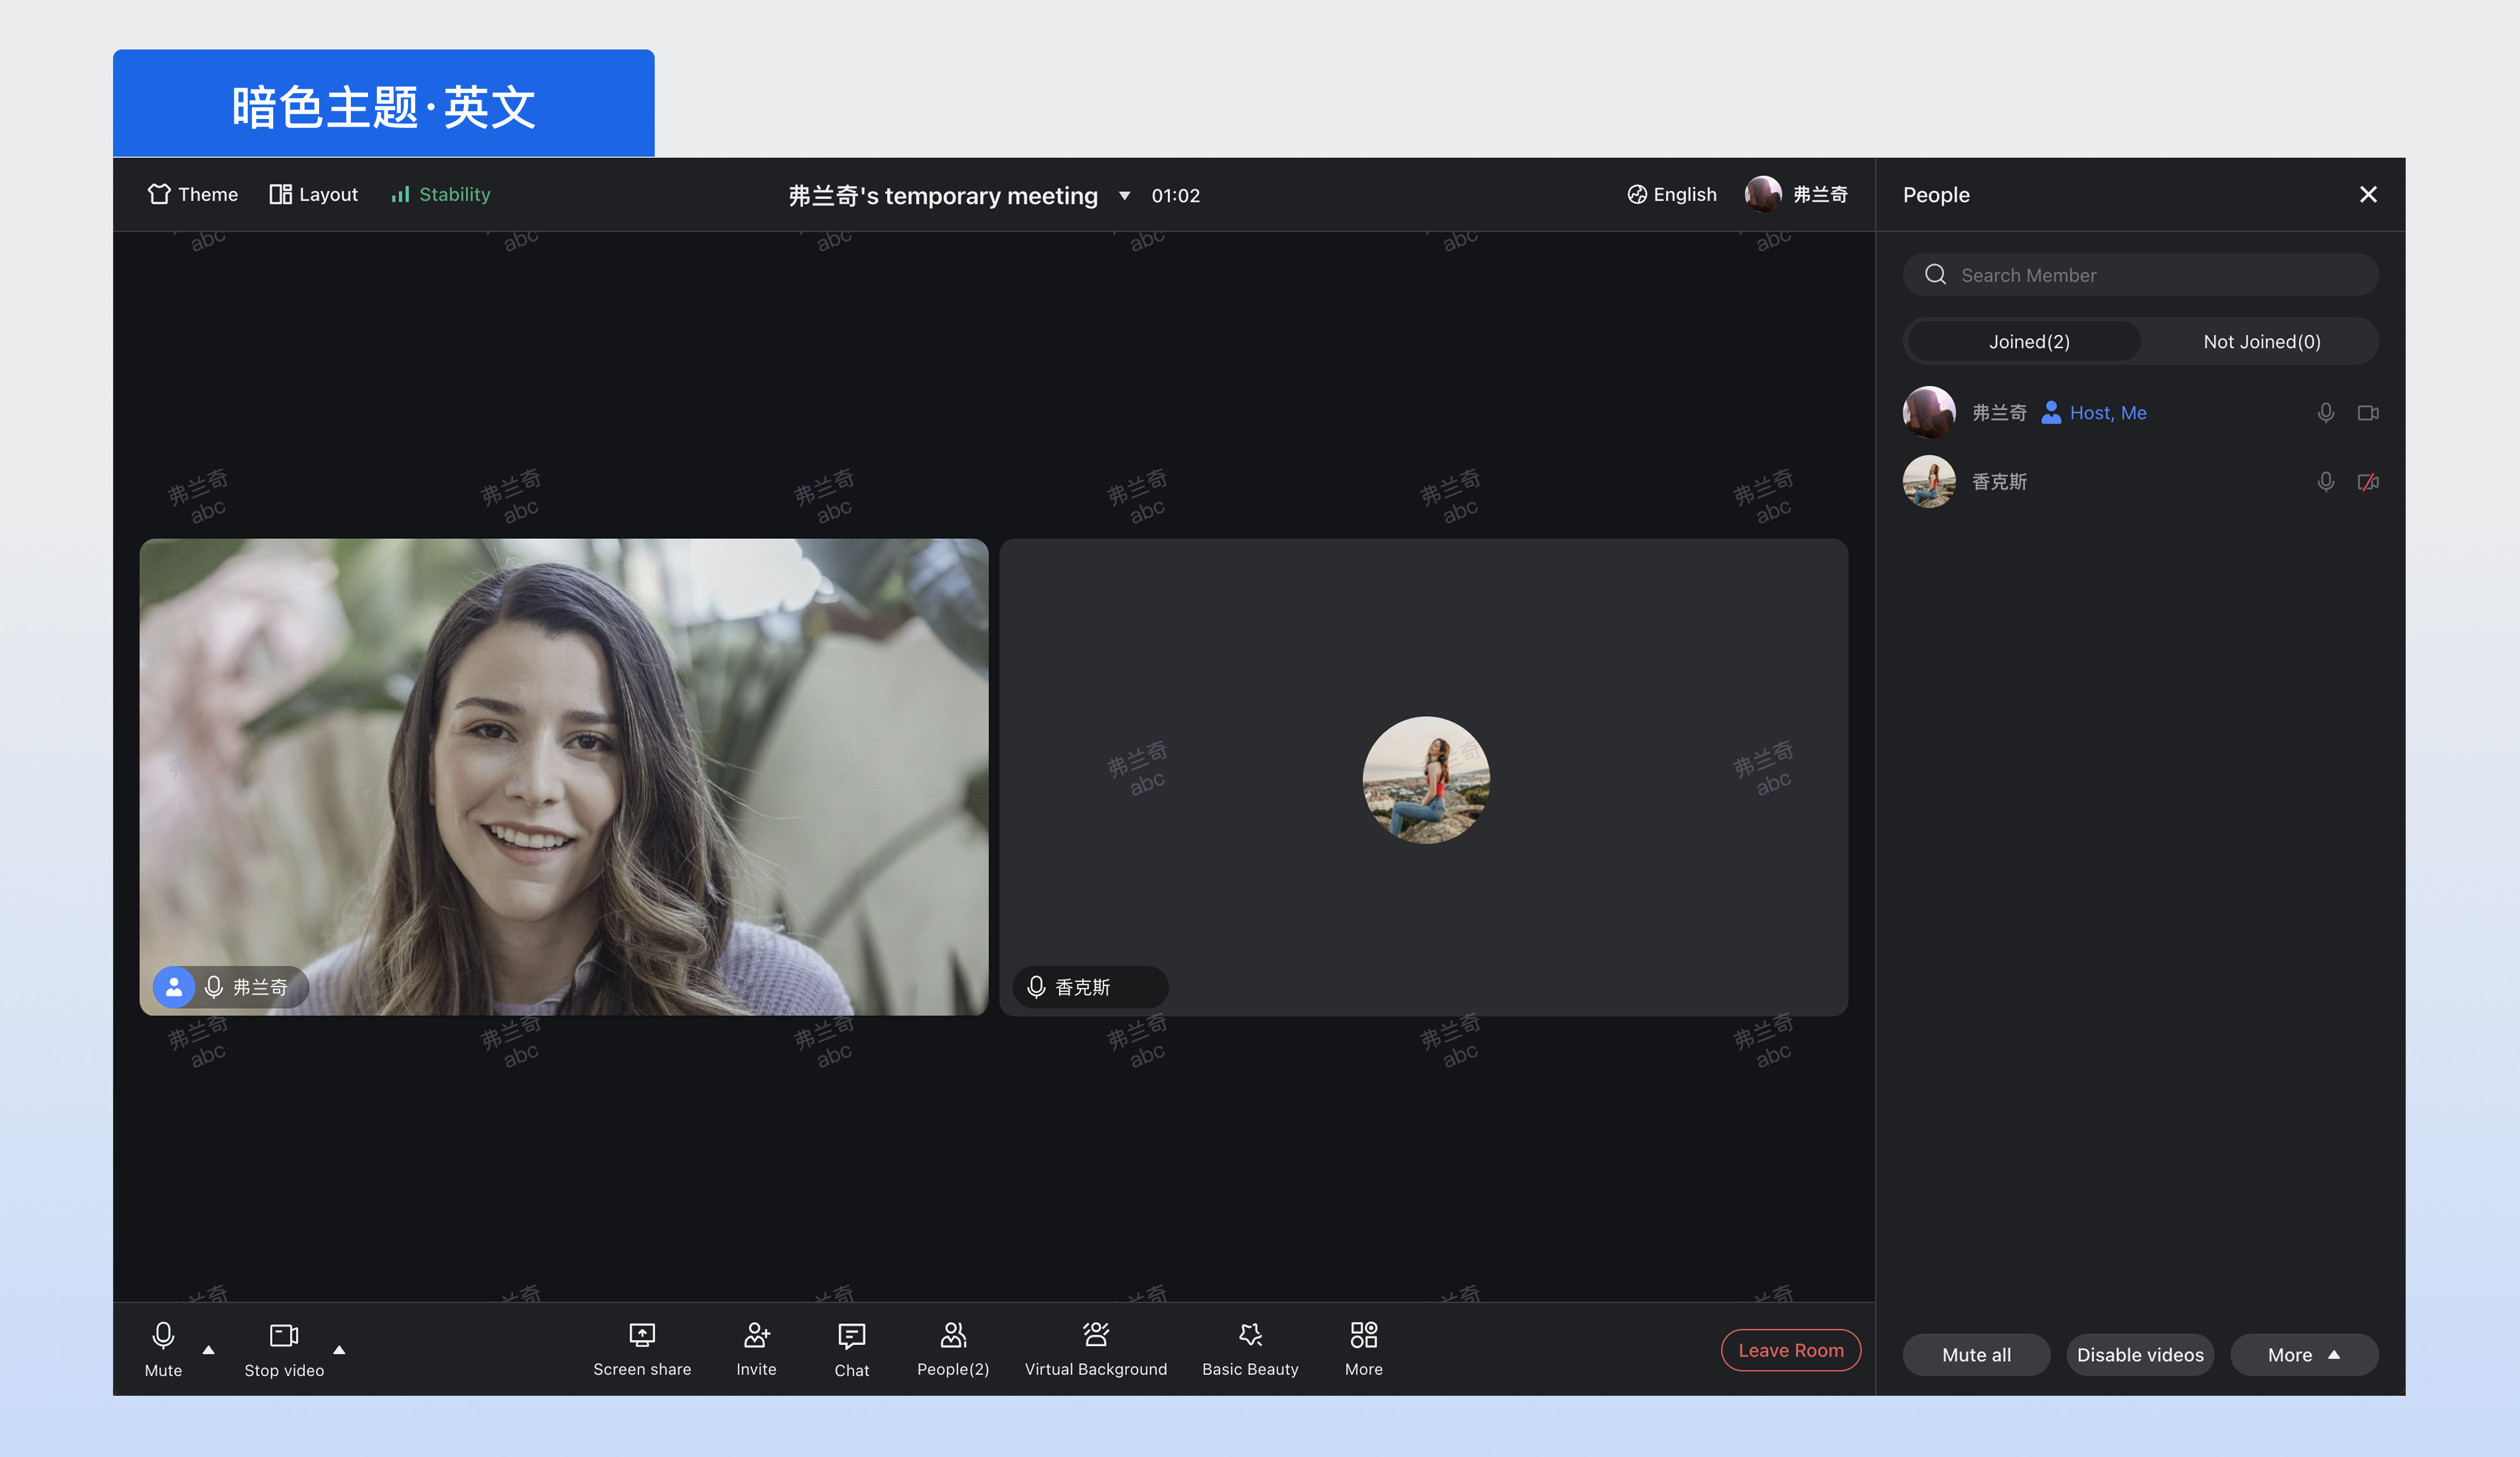Viewport: 2520px width, 1457px height.
Task: Select the Joined(2) tab
Action: pyautogui.click(x=2028, y=342)
